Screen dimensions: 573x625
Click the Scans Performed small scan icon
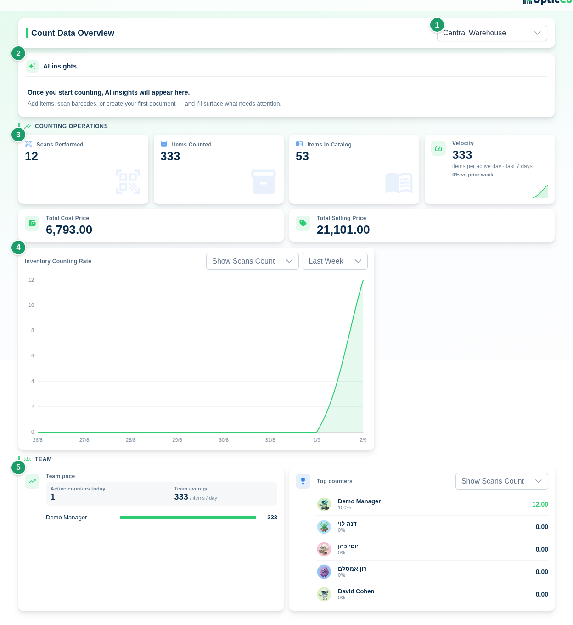pyautogui.click(x=28, y=144)
